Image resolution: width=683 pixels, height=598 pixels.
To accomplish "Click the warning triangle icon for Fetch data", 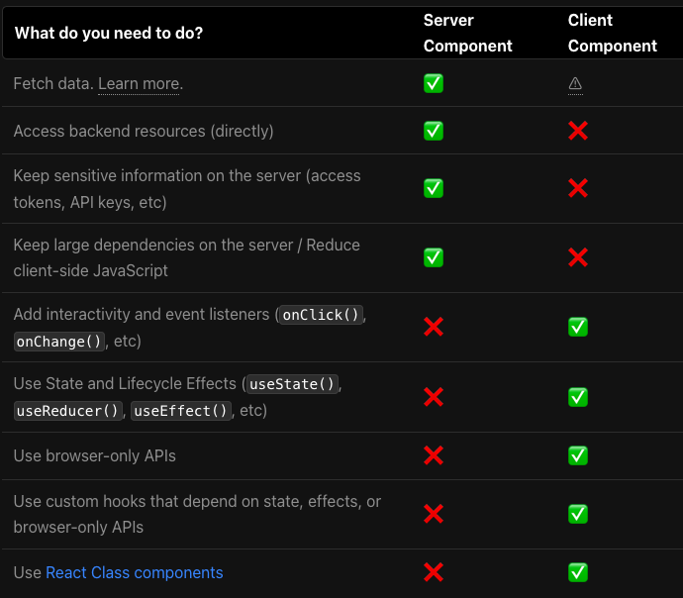I will click(x=575, y=85).
